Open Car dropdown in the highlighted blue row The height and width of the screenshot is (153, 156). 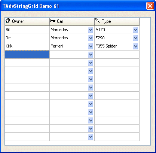(91, 55)
